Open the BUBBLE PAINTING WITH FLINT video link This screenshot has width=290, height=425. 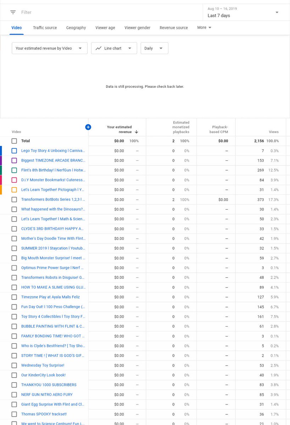53,326
